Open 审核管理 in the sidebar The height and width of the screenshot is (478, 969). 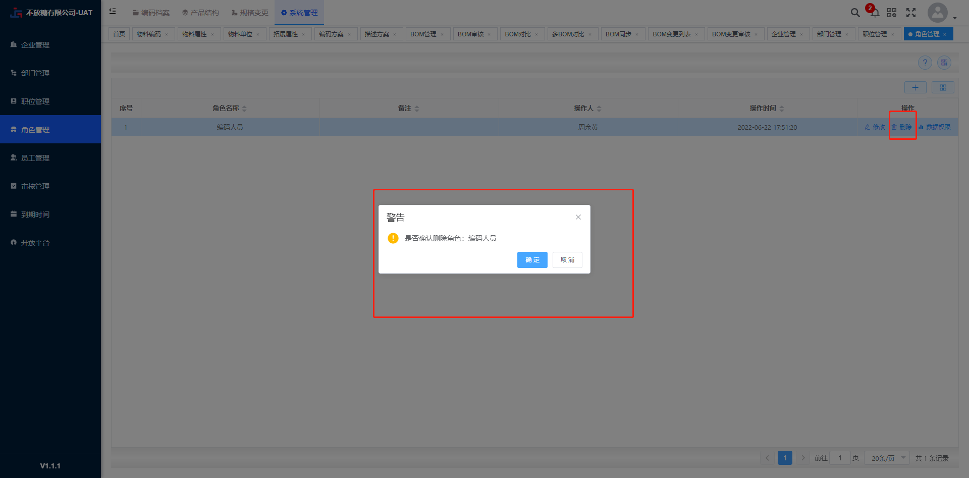pyautogui.click(x=50, y=186)
